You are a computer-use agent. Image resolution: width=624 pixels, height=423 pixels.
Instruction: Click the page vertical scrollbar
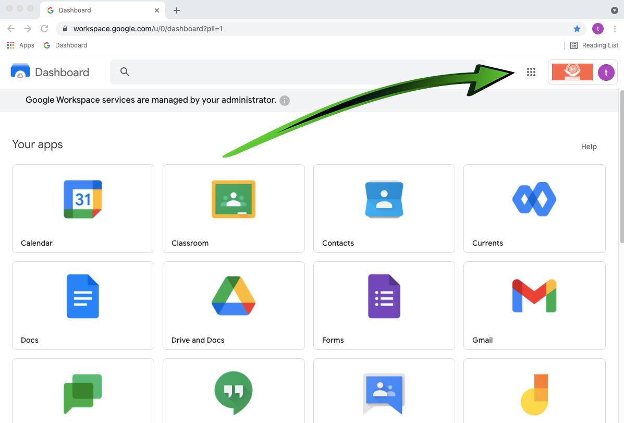(621, 166)
